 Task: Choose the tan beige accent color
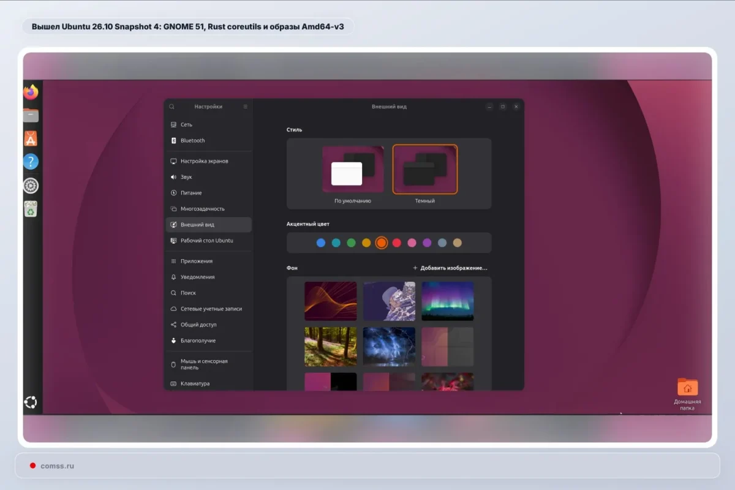tap(458, 243)
